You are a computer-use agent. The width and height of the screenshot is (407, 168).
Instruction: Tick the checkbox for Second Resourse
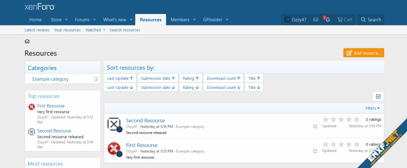coord(315,126)
